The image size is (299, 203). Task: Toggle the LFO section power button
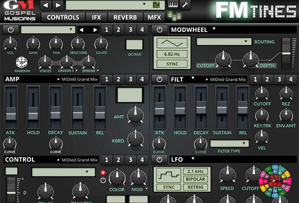point(160,160)
